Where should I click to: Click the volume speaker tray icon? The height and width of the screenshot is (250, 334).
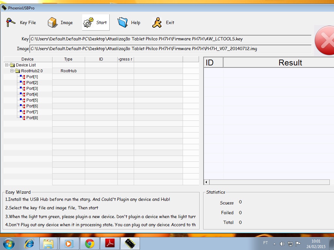(x=282, y=243)
